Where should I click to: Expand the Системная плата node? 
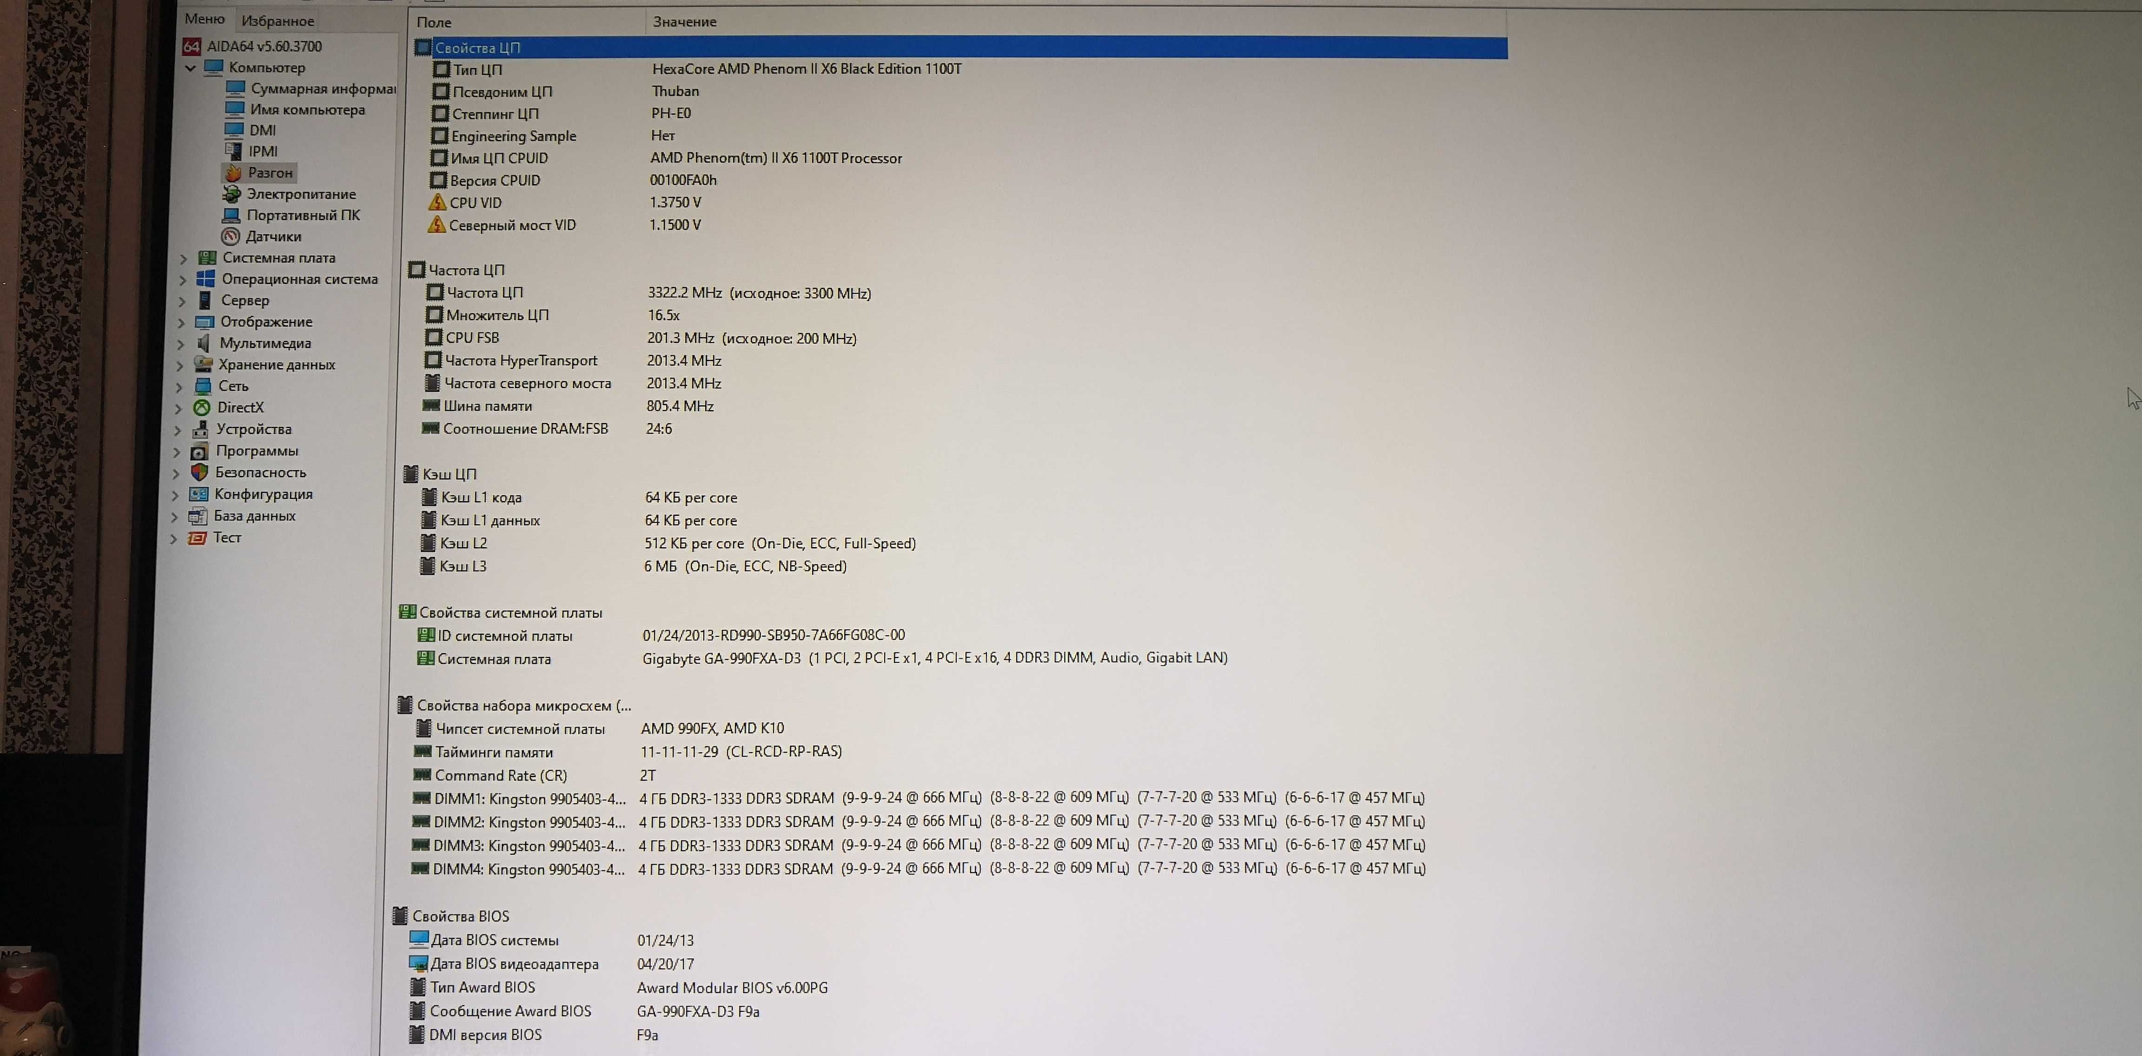point(184,258)
